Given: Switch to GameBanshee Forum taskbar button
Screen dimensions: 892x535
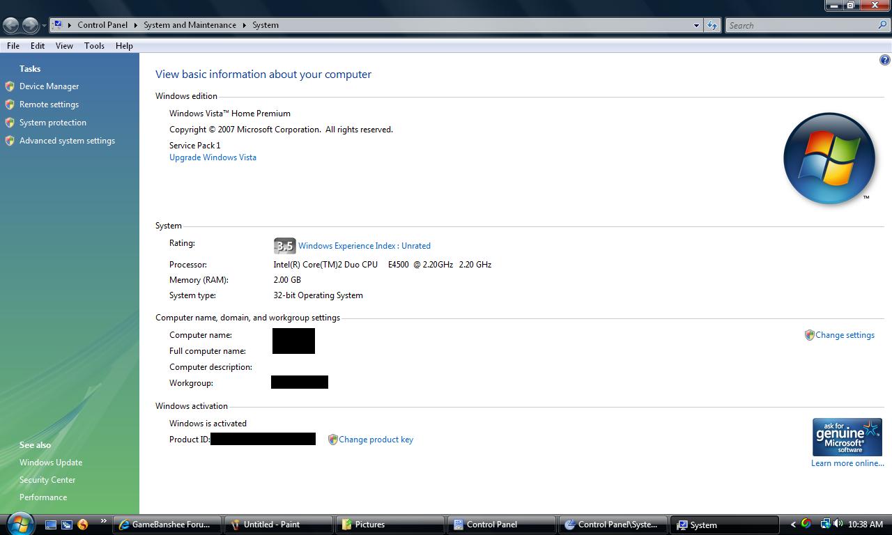Looking at the screenshot, I should coord(167,525).
